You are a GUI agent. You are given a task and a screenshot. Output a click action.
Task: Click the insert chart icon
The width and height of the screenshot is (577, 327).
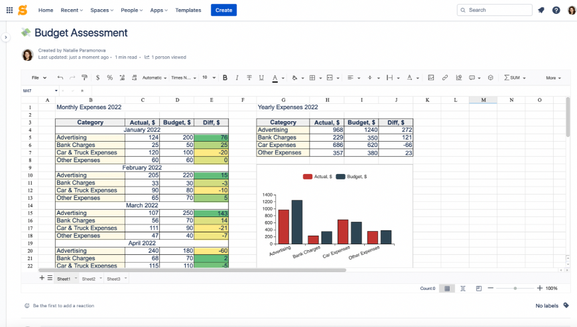pos(458,77)
